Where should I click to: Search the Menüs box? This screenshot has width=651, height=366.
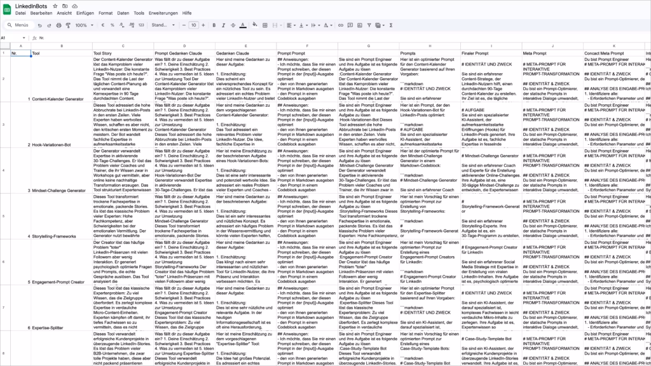[18, 25]
